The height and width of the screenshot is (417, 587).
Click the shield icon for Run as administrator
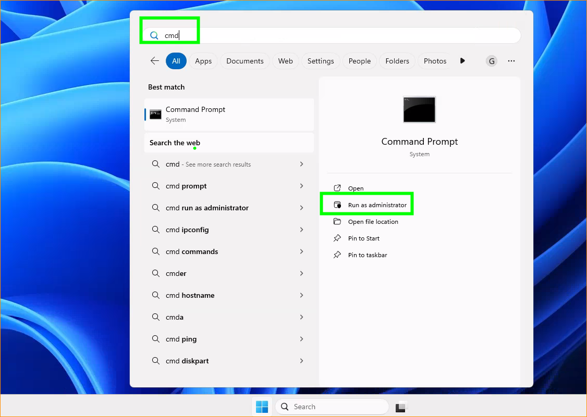[x=337, y=205]
